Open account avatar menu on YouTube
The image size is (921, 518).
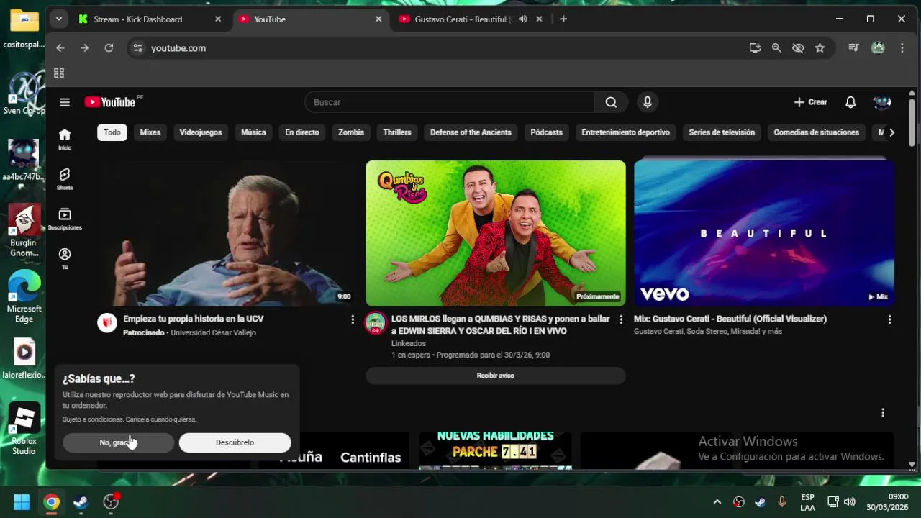click(882, 102)
